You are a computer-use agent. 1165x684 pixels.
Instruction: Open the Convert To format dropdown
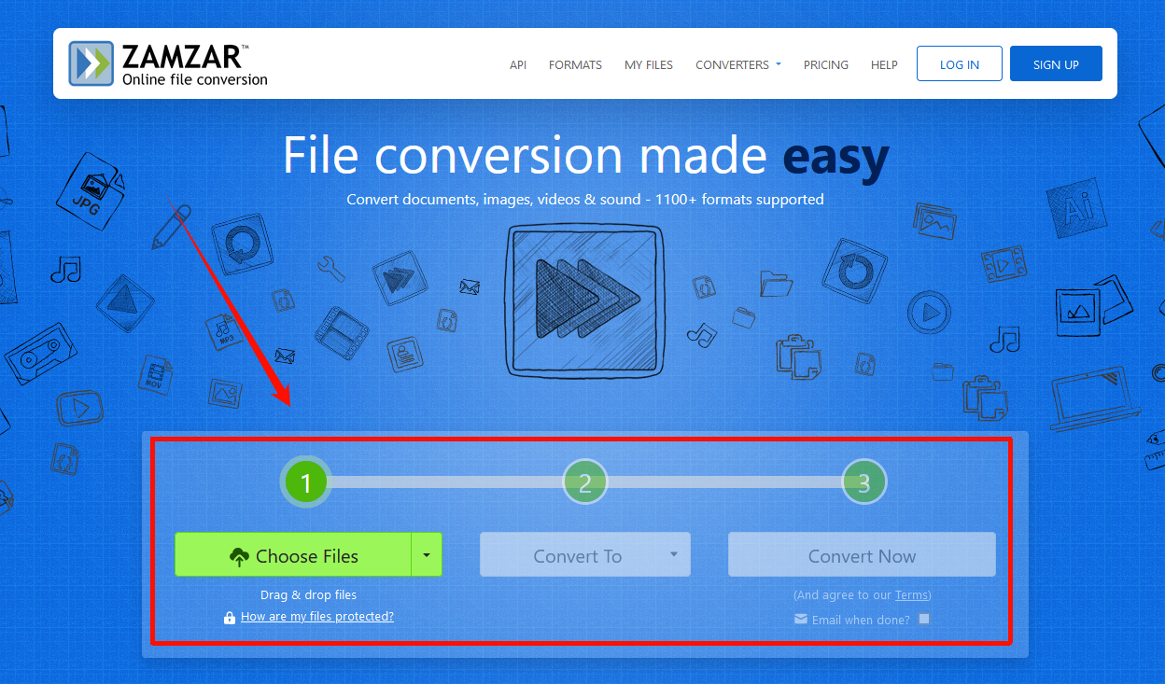[585, 554]
